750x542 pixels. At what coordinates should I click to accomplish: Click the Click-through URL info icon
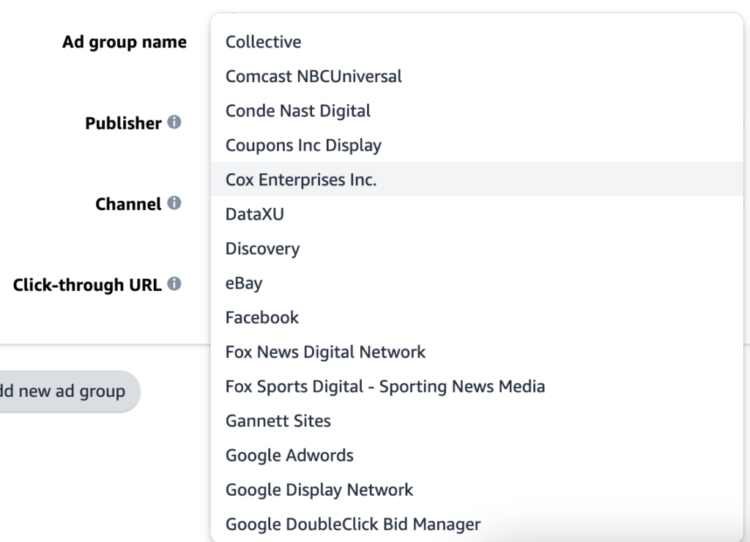point(174,284)
